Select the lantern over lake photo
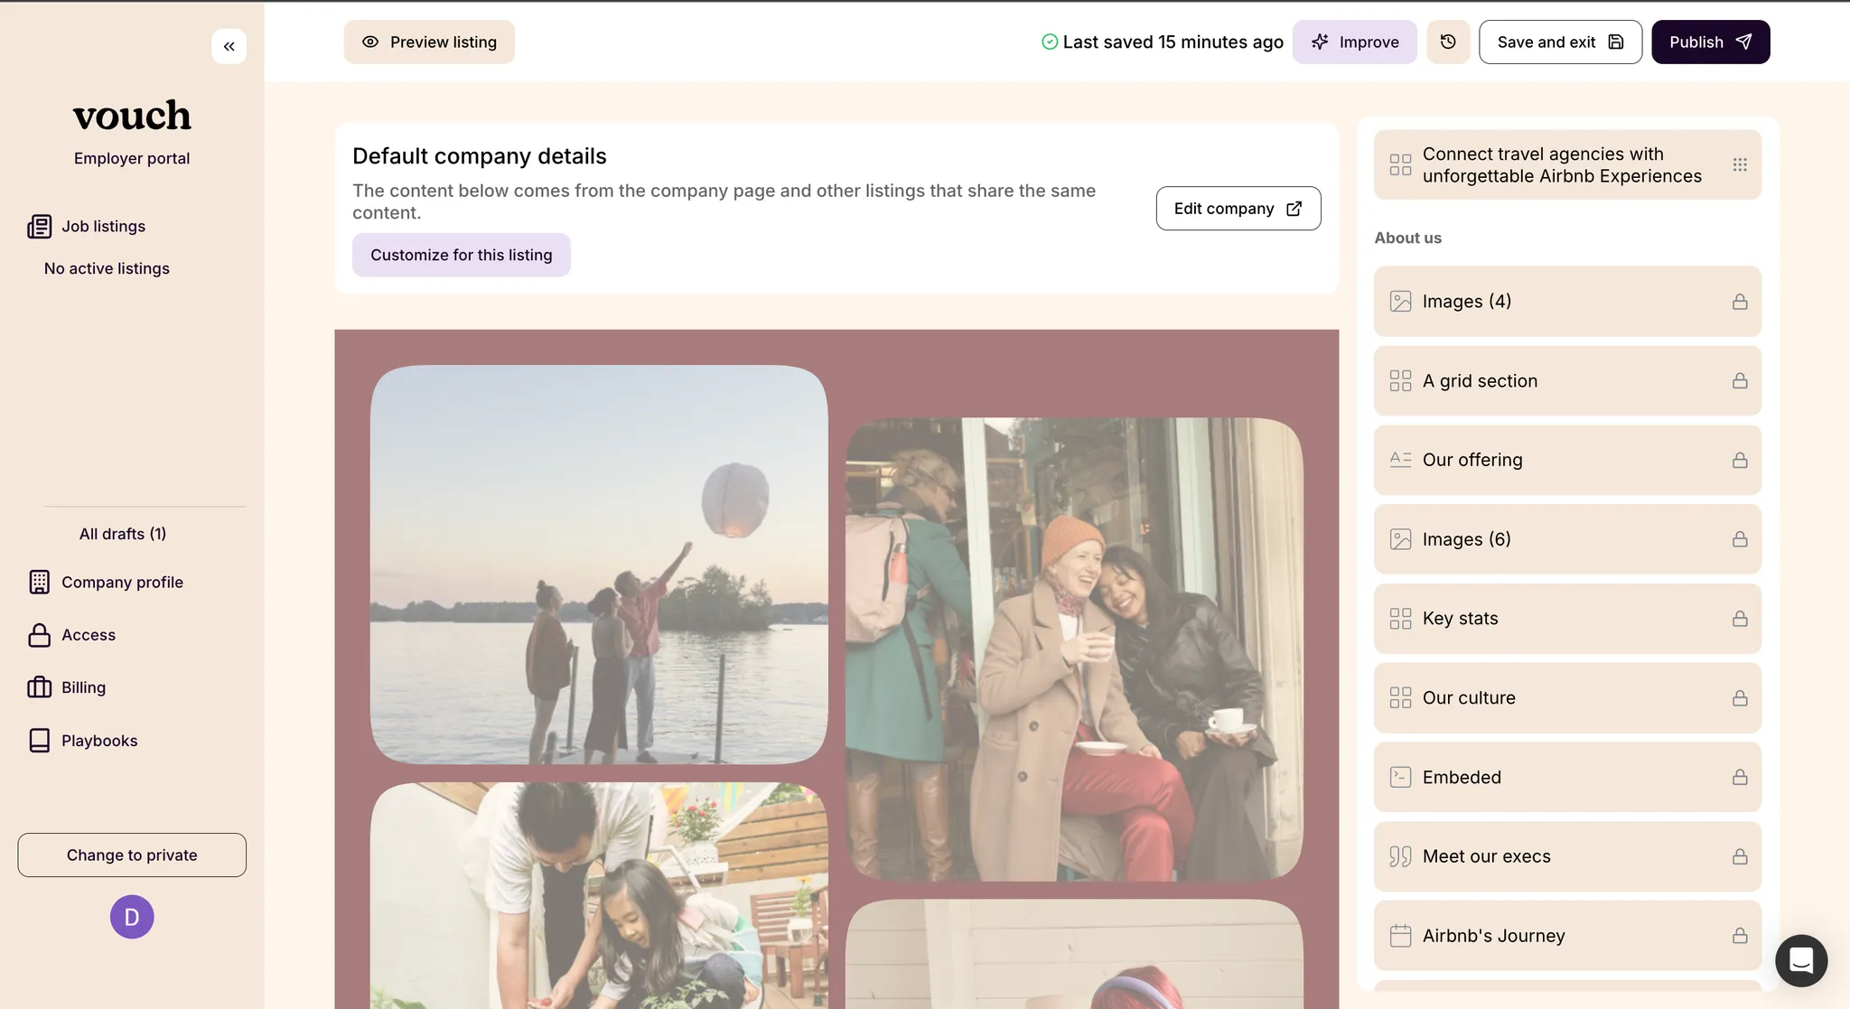 point(599,565)
